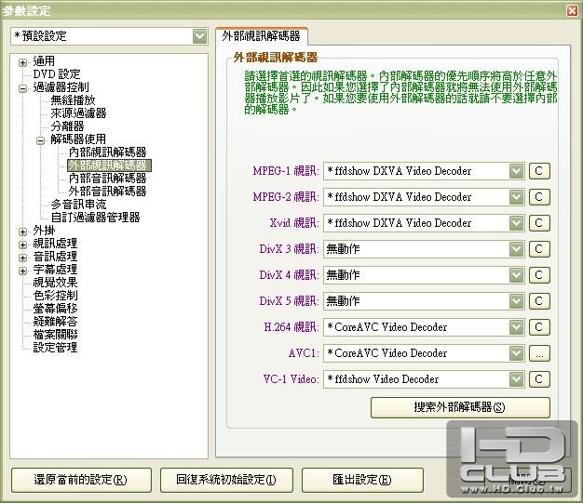Select 內部音訊解碼器 in the tree
The width and height of the screenshot is (583, 503).
[x=107, y=179]
